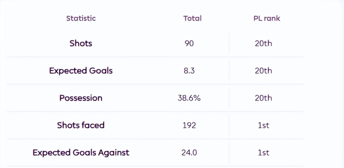Click the Expected Goals value 8.3
Viewport: 344px width, 168px height.
pyautogui.click(x=189, y=71)
